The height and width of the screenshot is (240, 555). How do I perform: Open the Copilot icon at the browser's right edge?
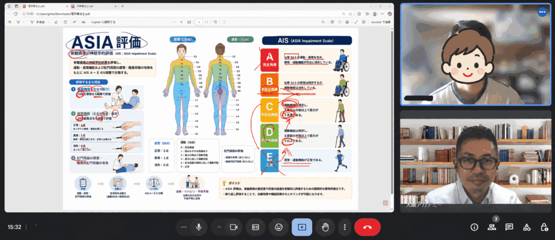(390, 14)
